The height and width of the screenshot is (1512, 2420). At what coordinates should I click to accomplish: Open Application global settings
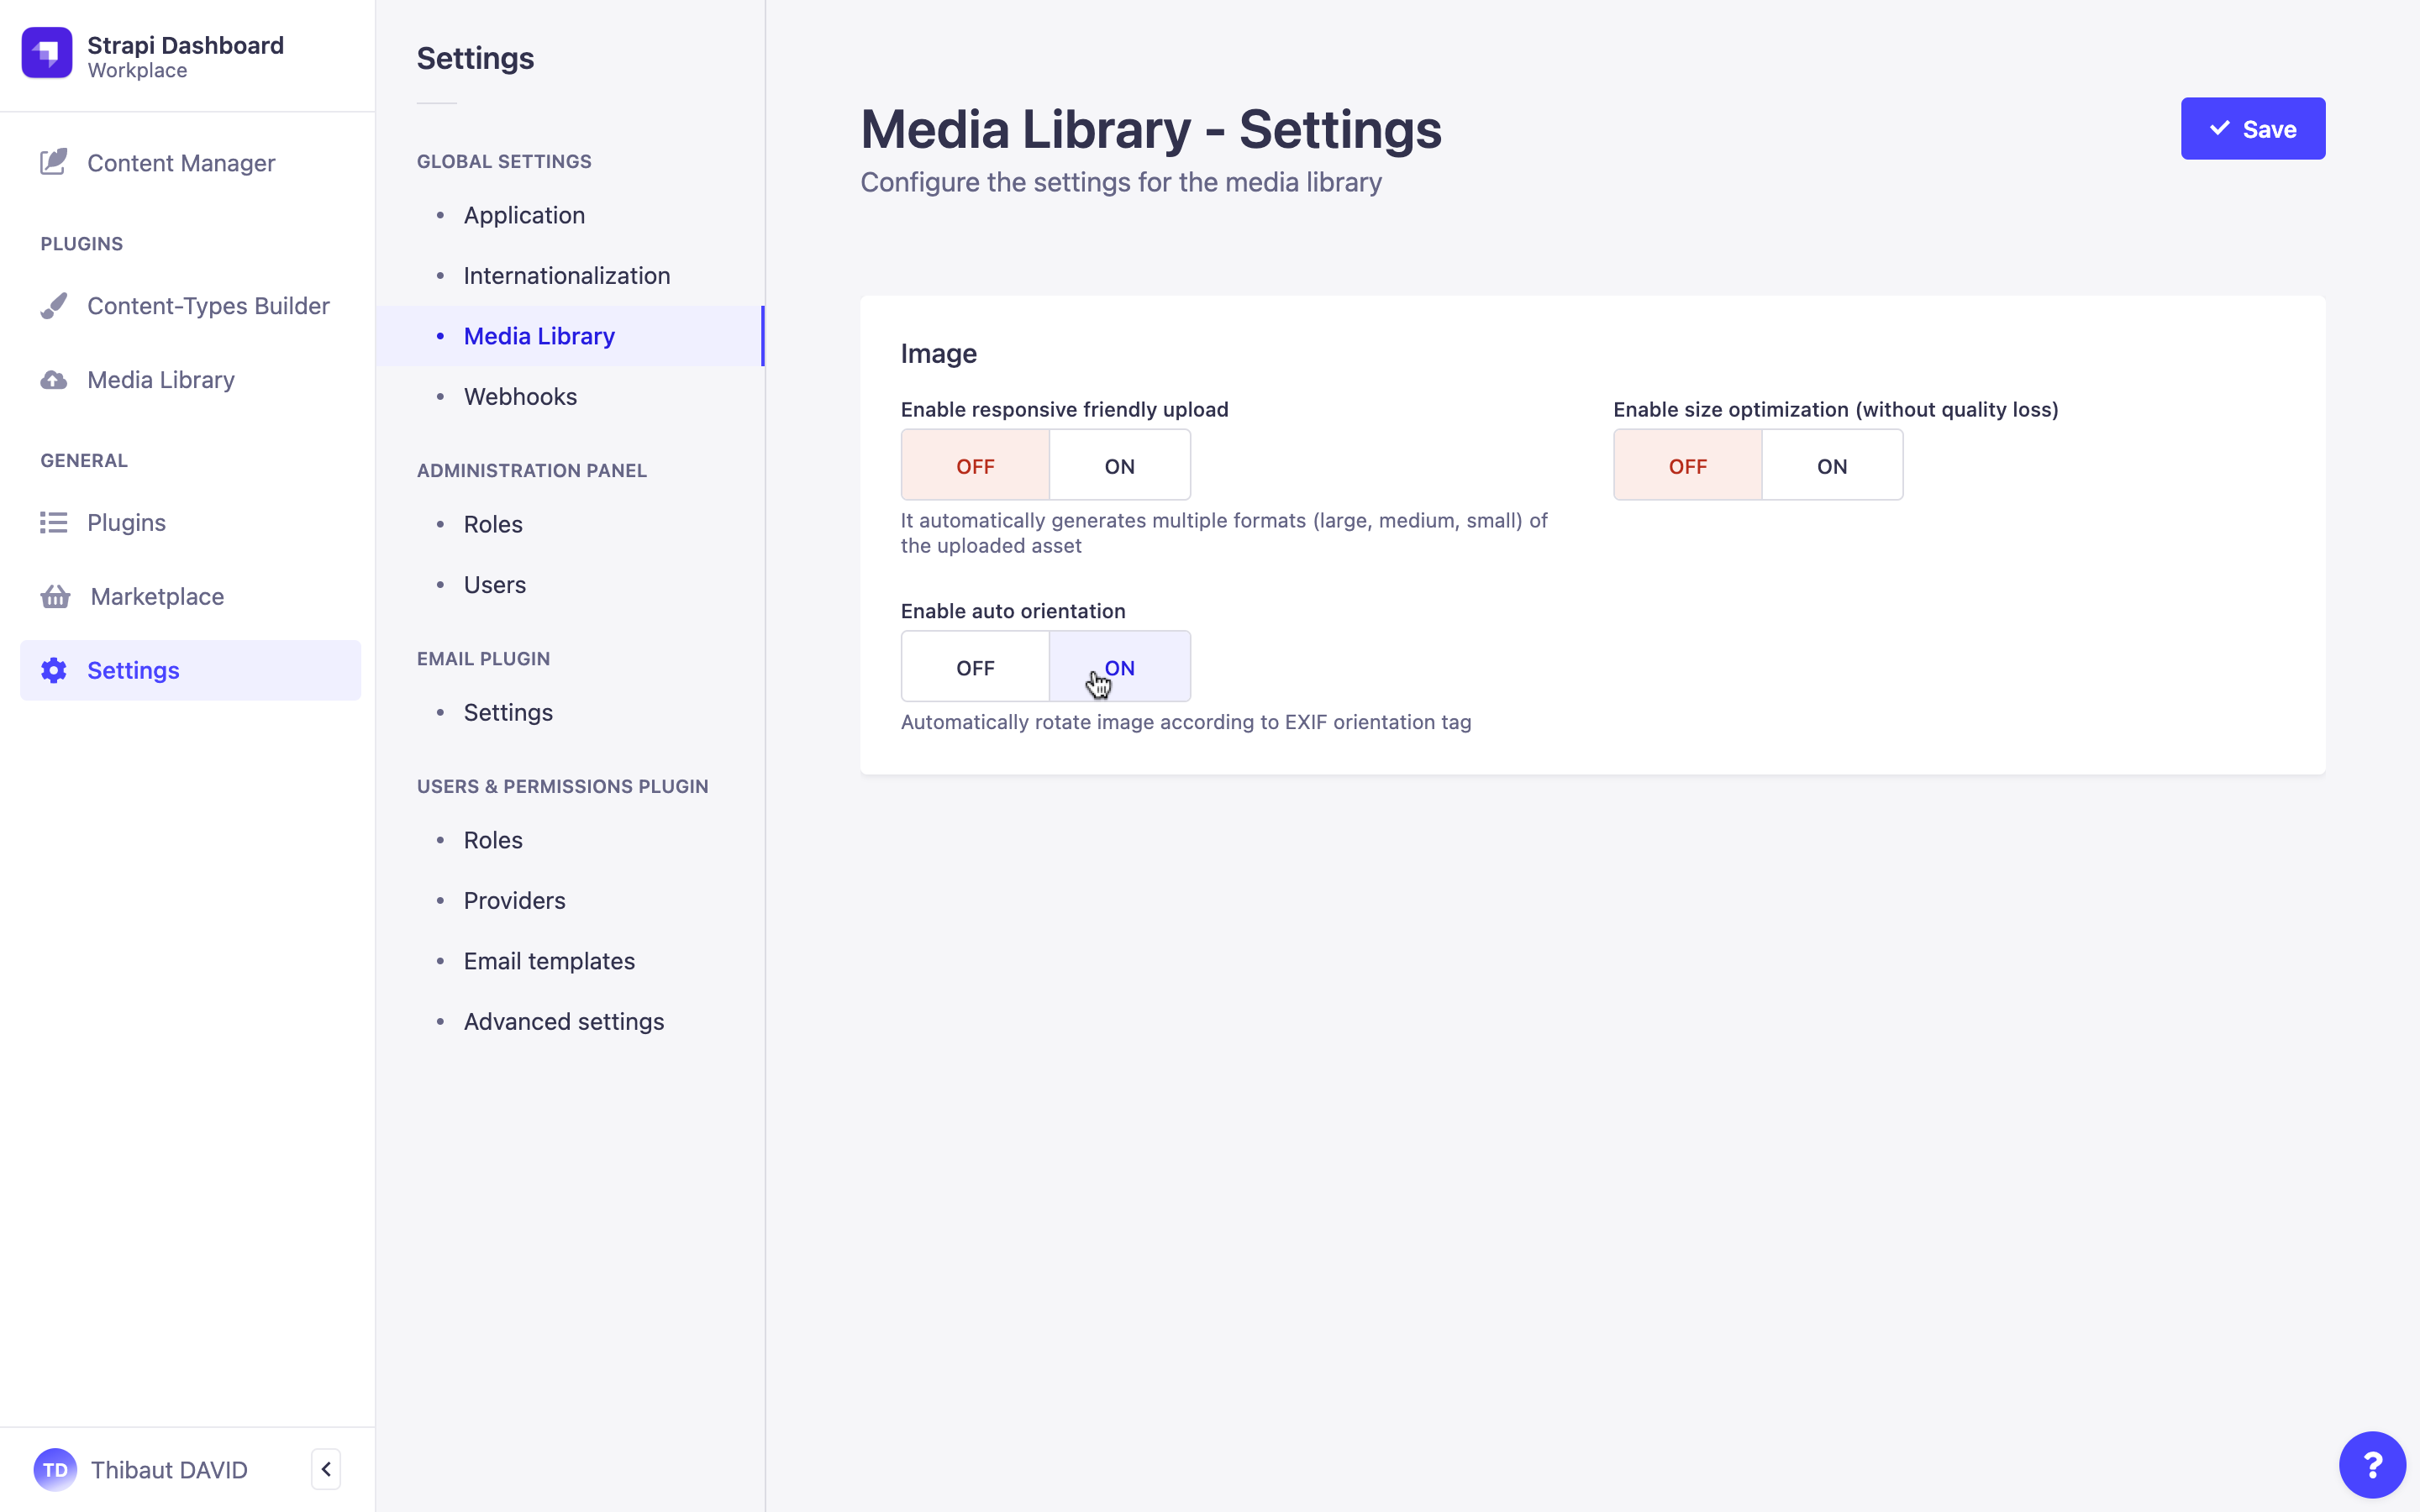(x=524, y=215)
